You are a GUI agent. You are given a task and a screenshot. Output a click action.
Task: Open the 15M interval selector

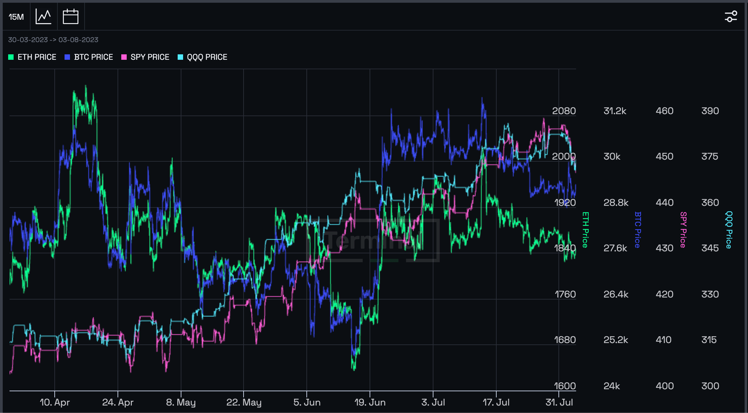pyautogui.click(x=16, y=17)
